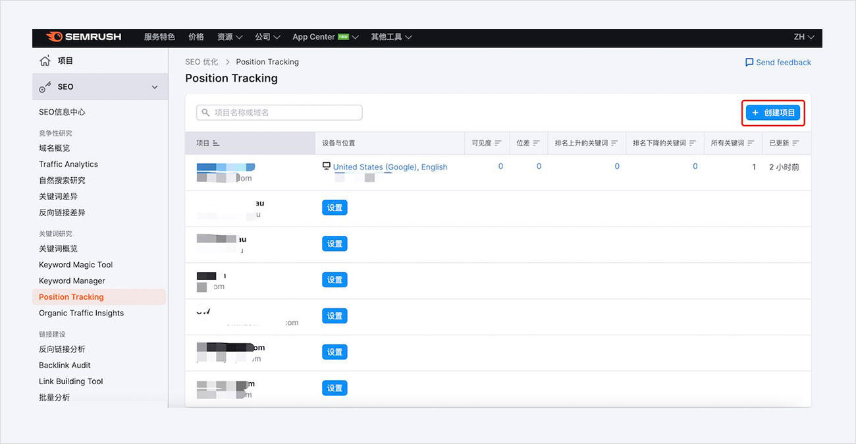Click the 0 value under 位差
Viewport: 856px width, 444px height.
539,167
